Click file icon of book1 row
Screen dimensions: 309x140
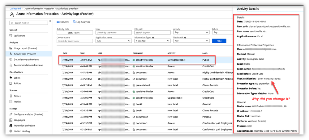point(134,110)
